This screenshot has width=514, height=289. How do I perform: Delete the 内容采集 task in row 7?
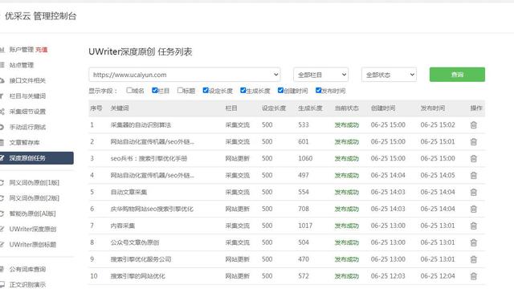pyautogui.click(x=473, y=226)
